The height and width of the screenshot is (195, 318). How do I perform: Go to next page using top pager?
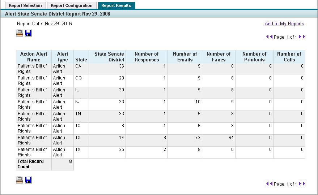pyautogui.click(x=300, y=37)
